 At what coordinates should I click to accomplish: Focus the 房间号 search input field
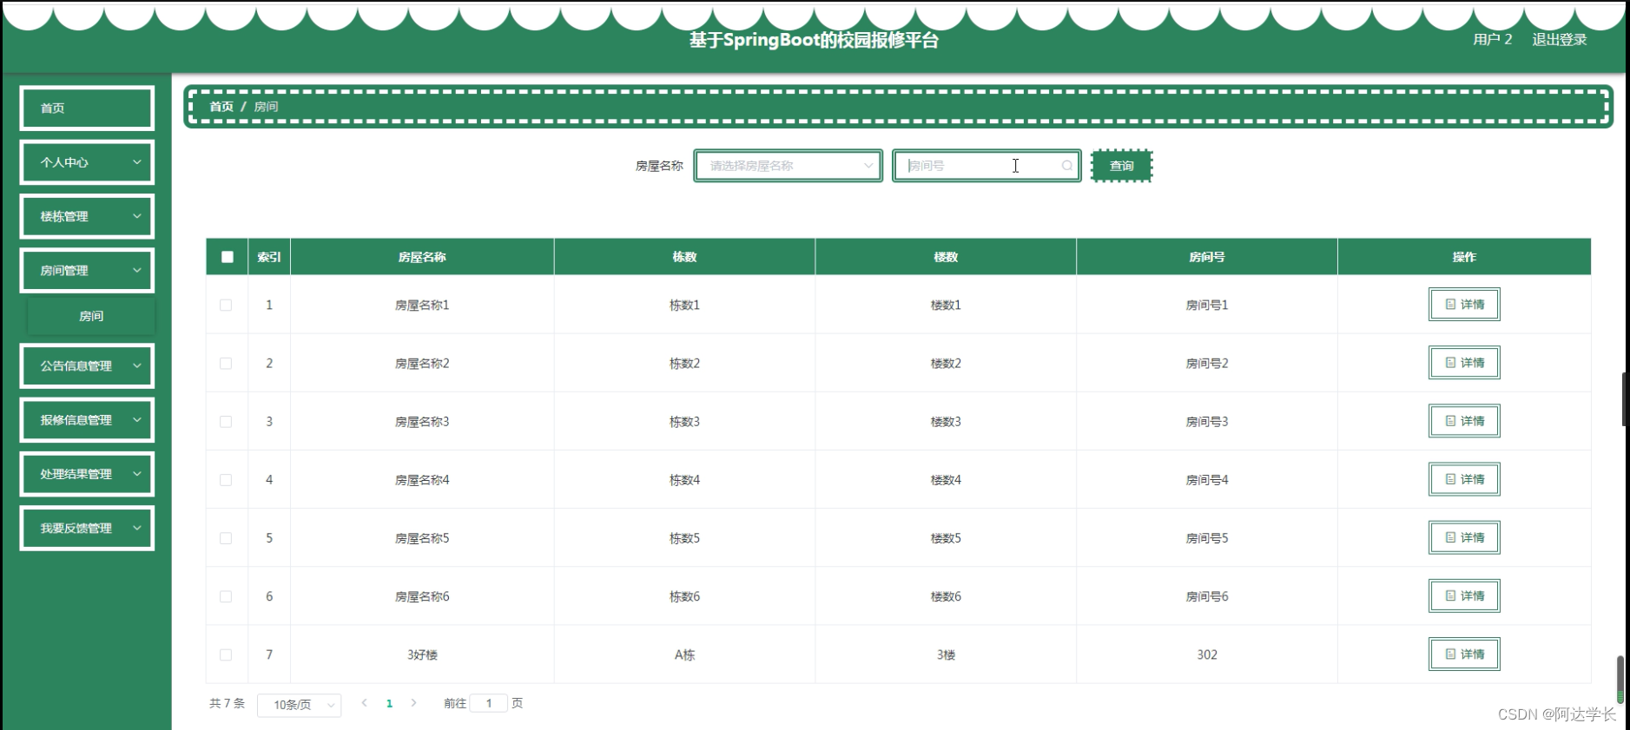(x=987, y=166)
